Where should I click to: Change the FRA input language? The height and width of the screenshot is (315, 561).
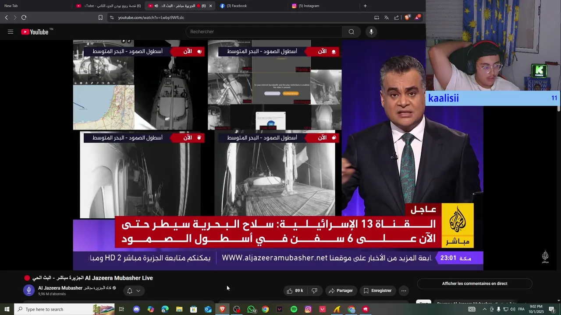click(522, 309)
